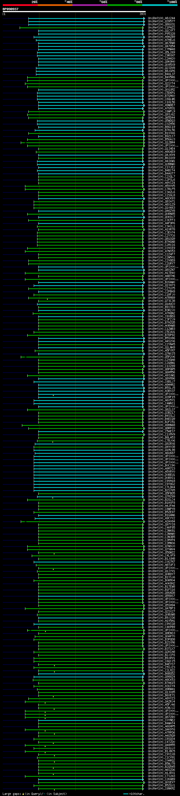The image size is (180, 796).
Task: Click the UniRef100_B4BIT4 label
Action: tap(161, 170)
